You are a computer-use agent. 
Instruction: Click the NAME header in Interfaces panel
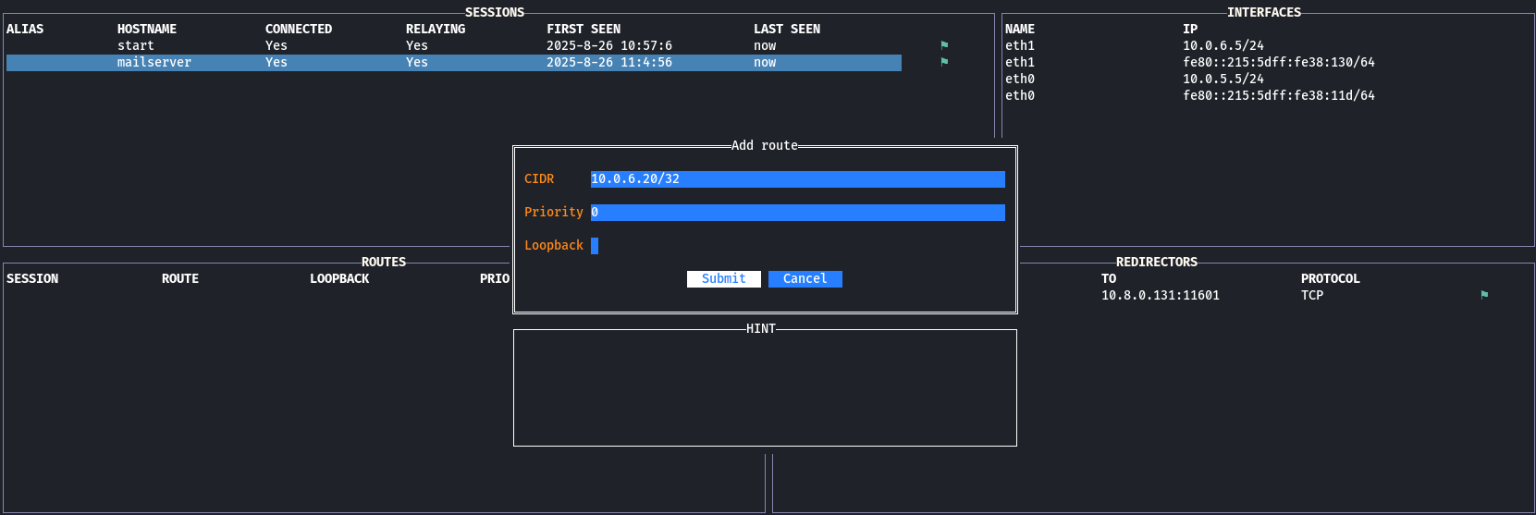click(x=1020, y=29)
